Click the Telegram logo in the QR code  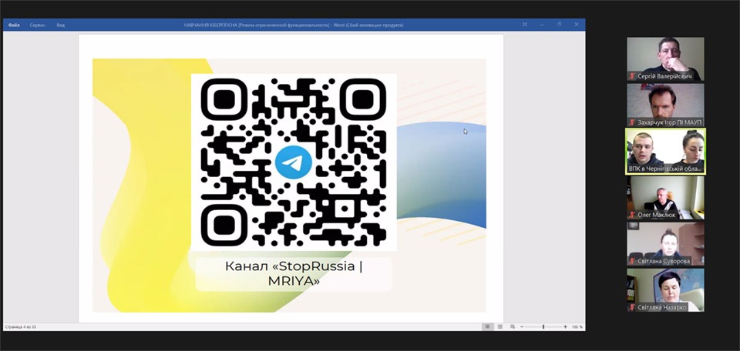(x=294, y=162)
